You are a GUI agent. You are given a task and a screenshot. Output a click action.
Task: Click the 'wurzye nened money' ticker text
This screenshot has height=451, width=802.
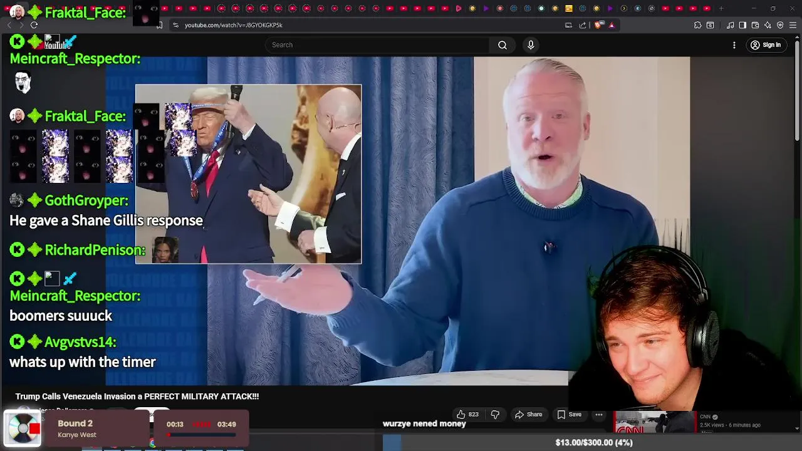[x=424, y=423]
